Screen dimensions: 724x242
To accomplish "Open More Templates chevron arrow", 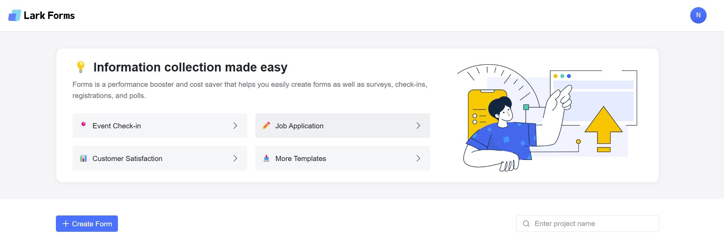I will 418,158.
